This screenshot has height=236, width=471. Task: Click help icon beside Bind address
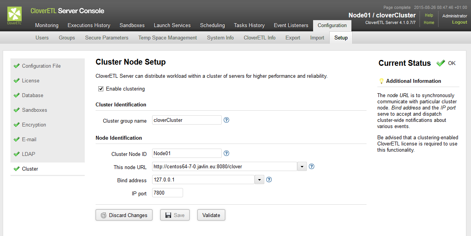[x=269, y=180]
